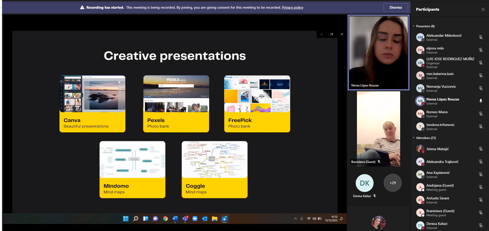Dismiss the recording notification banner
Image resolution: width=489 pixels, height=231 pixels.
coord(395,7)
